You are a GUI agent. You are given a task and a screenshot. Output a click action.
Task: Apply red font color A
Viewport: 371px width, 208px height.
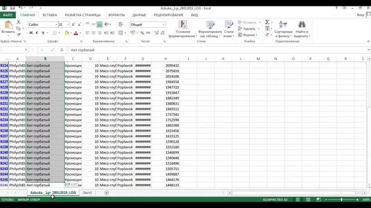pos(76,33)
